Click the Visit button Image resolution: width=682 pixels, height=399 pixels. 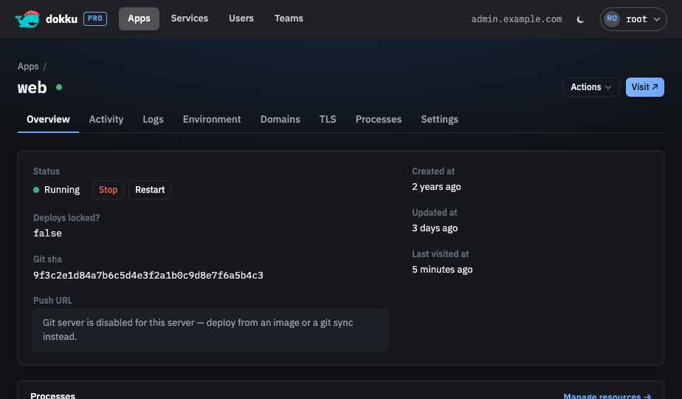(x=644, y=87)
